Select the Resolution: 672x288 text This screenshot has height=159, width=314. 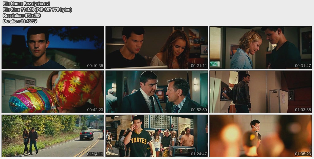click(21, 15)
